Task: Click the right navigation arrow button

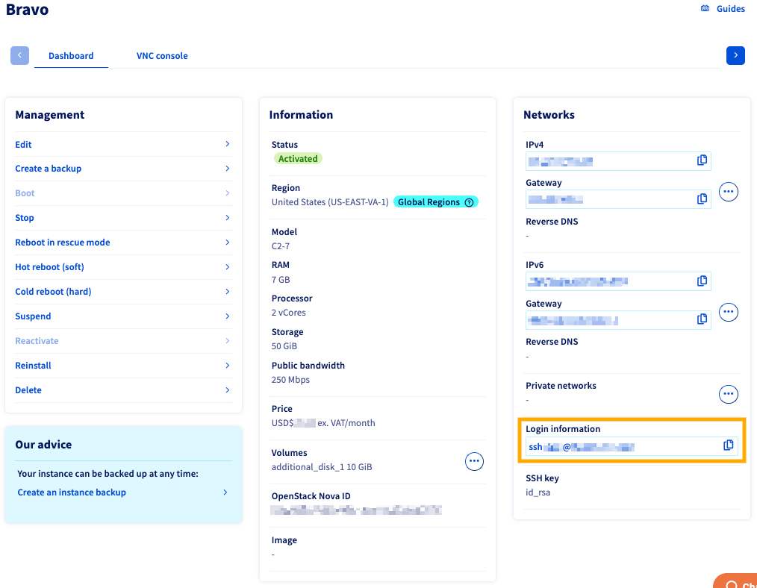Action: tap(735, 55)
